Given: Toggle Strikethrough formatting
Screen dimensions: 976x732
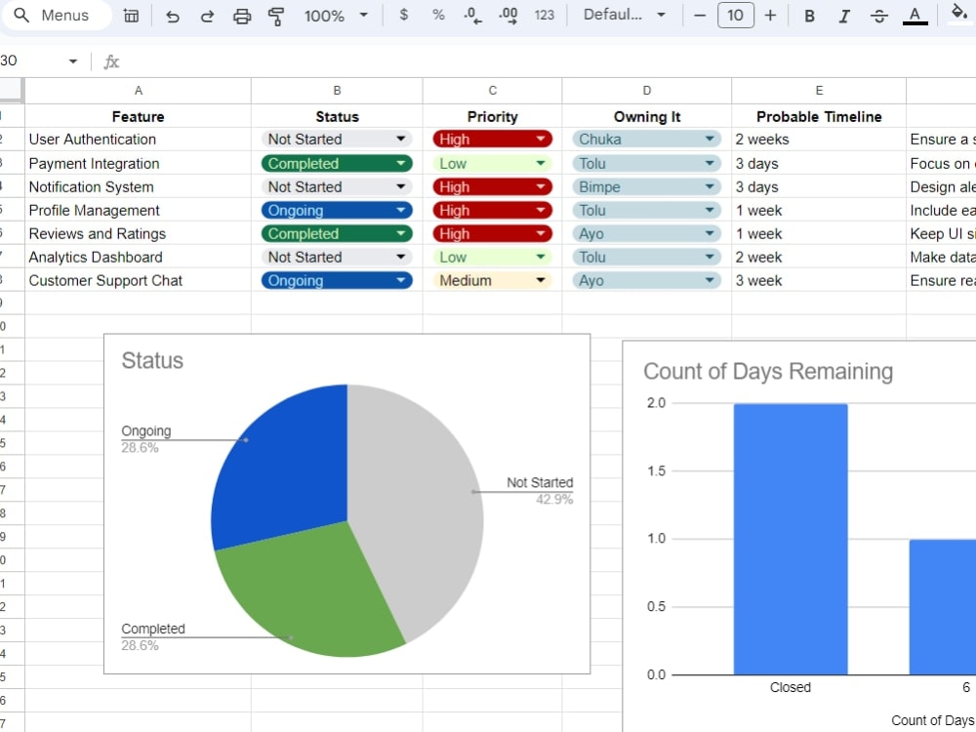Looking at the screenshot, I should 879,17.
